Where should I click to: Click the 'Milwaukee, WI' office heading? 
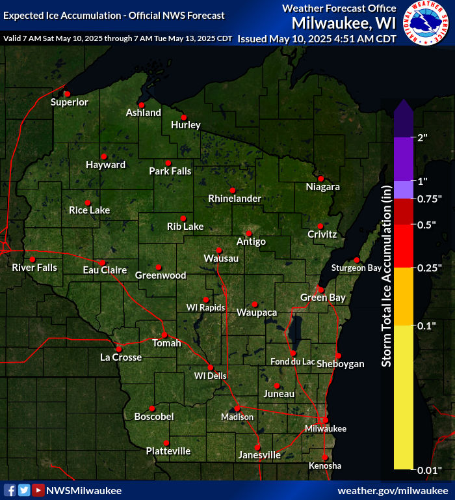point(344,23)
